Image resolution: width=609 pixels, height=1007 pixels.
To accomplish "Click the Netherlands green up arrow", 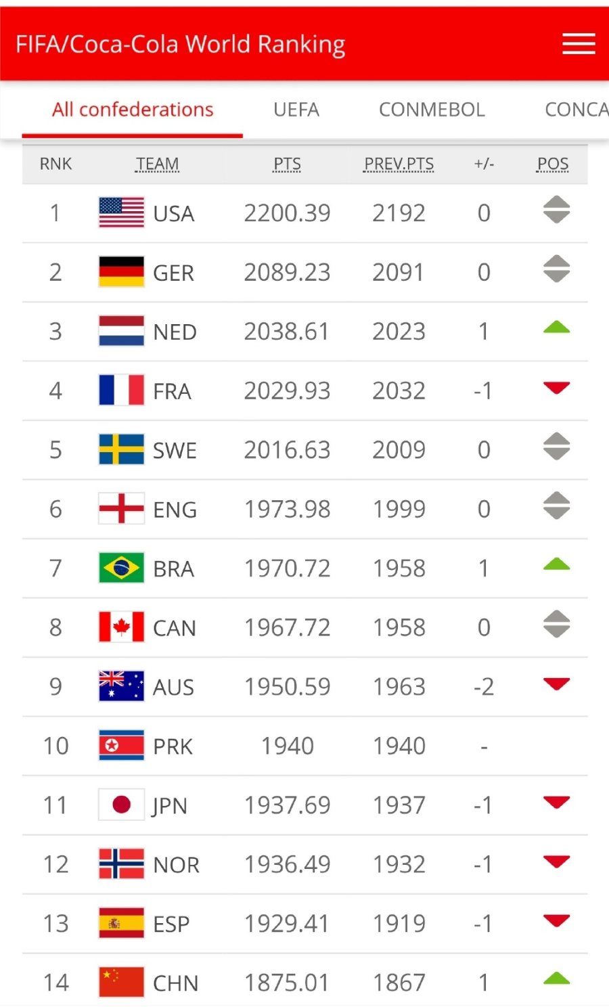I will (x=556, y=329).
